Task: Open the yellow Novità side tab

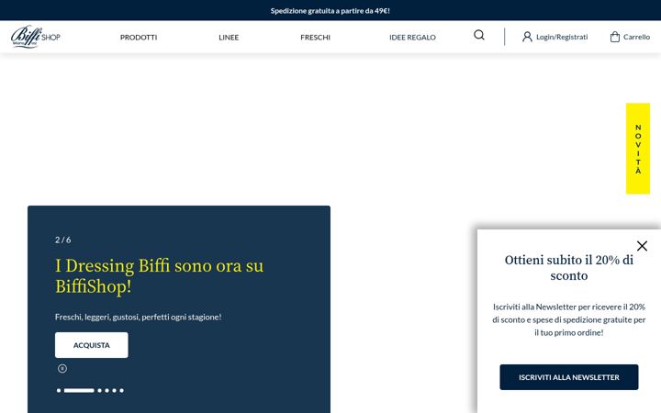Action: [638, 149]
